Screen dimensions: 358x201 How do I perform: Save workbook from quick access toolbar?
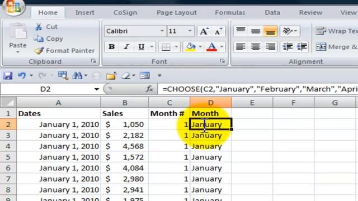click(x=8, y=76)
